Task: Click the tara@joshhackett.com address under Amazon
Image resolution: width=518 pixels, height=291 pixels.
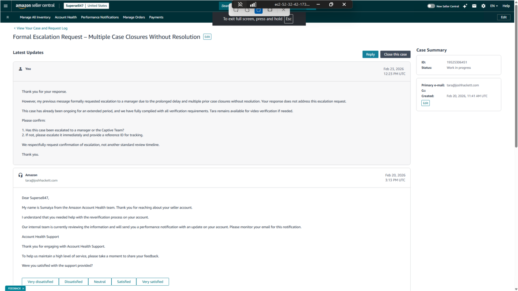Action: point(41,180)
